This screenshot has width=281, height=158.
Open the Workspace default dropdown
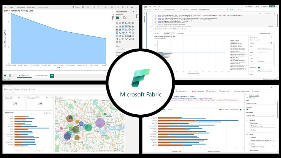click(204, 10)
